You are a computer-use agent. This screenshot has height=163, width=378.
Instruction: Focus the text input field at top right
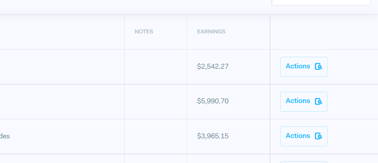point(321,2)
